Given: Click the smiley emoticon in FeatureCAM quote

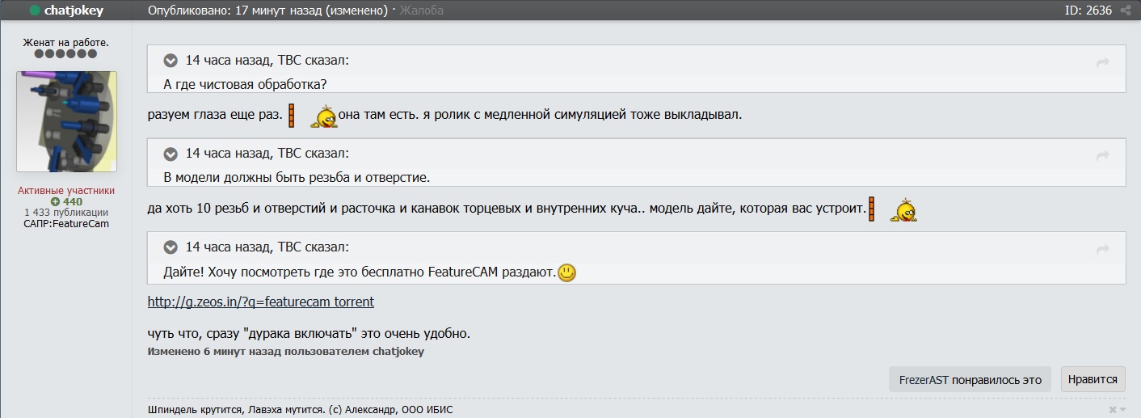Looking at the screenshot, I should point(567,273).
